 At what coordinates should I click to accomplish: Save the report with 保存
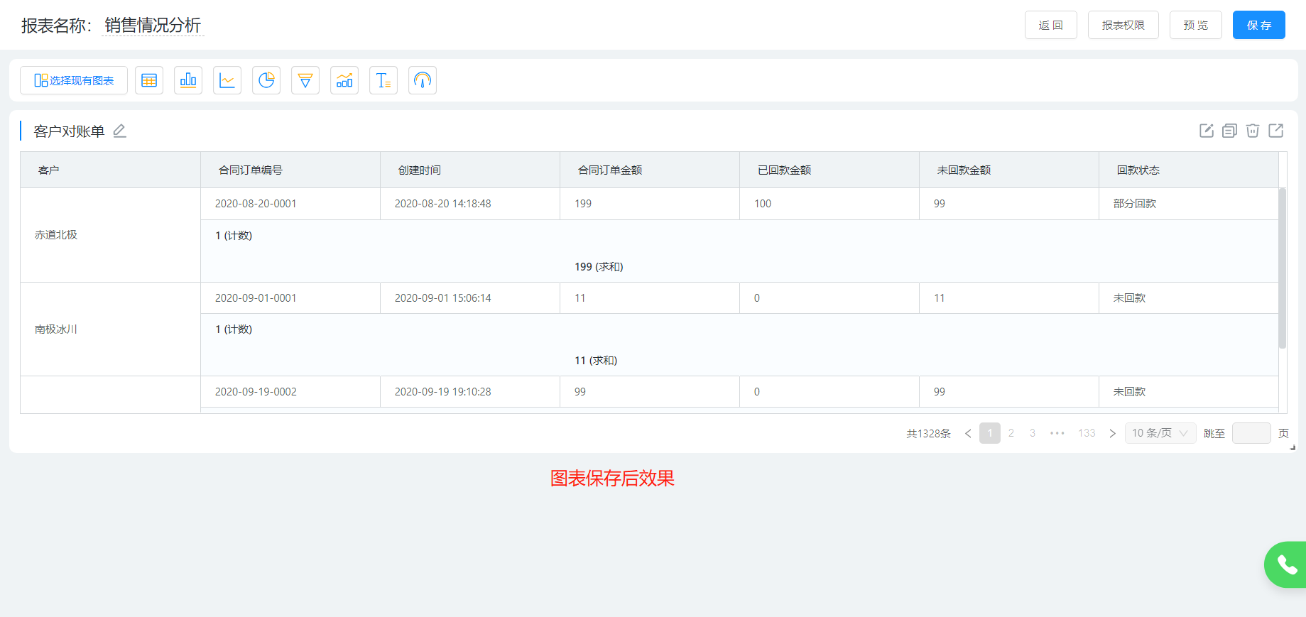[x=1259, y=25]
